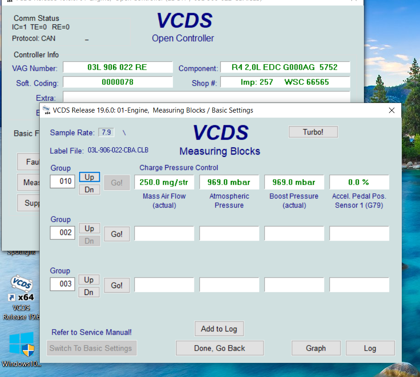Click the Dn button for group 010
This screenshot has height=377, width=420.
click(x=89, y=190)
